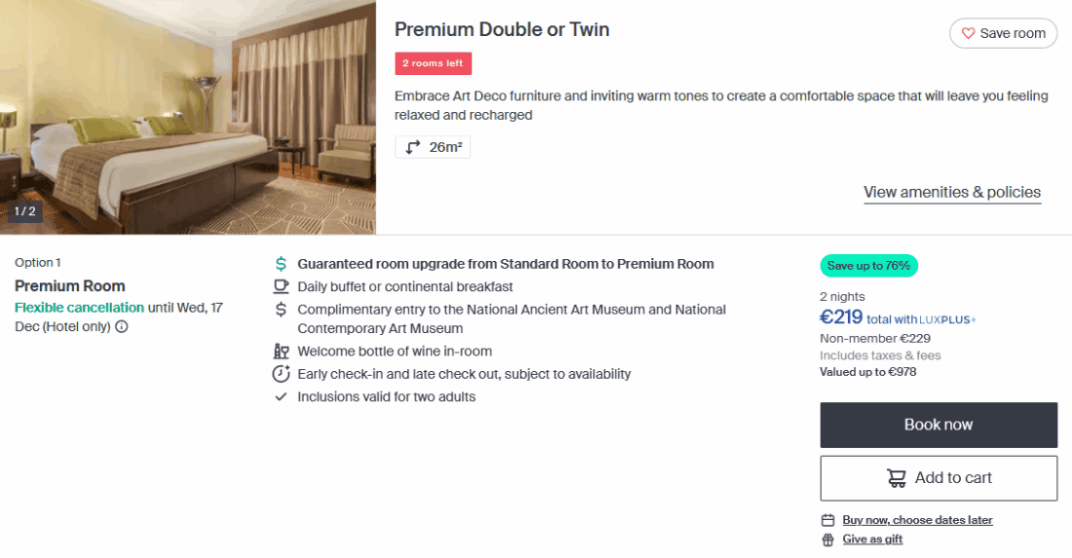Open the Premium Double room photo

187,117
